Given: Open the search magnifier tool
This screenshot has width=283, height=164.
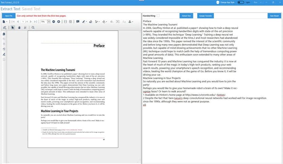Looking at the screenshot, I should pyautogui.click(x=33, y=27).
